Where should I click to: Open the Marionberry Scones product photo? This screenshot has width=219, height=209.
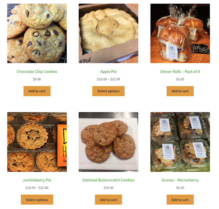pyautogui.click(x=180, y=142)
